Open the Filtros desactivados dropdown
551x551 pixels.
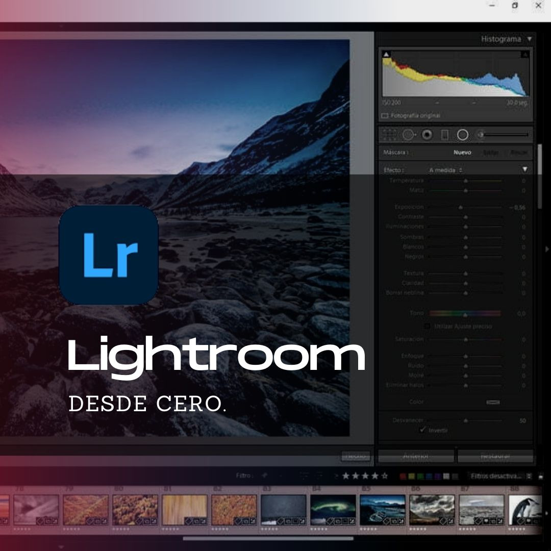pos(499,476)
